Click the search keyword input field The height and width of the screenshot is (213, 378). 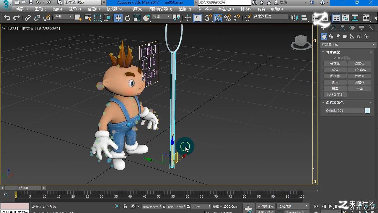(224, 2)
